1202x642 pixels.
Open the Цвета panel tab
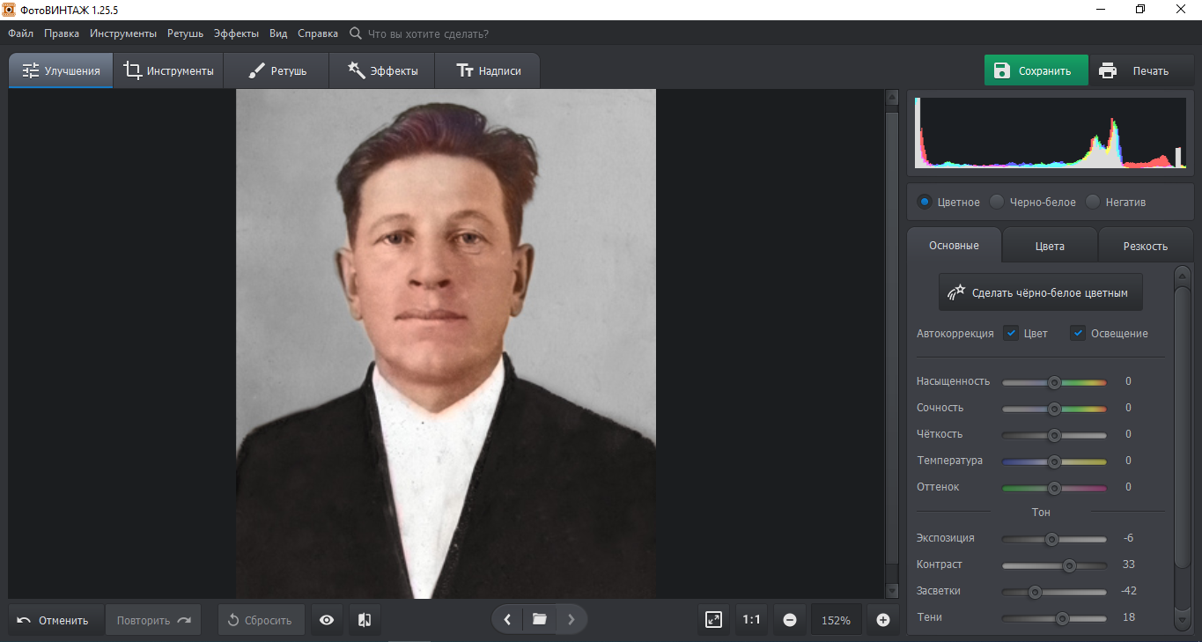[1050, 246]
